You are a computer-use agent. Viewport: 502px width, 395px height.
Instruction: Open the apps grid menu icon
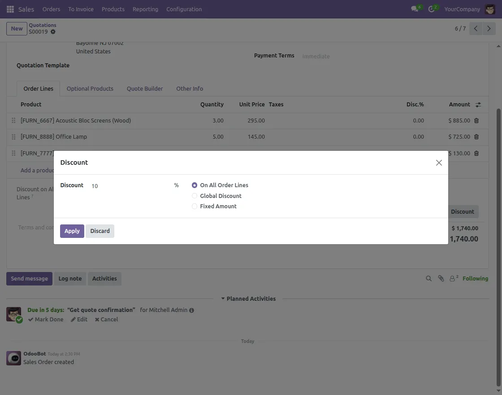[x=10, y=9]
